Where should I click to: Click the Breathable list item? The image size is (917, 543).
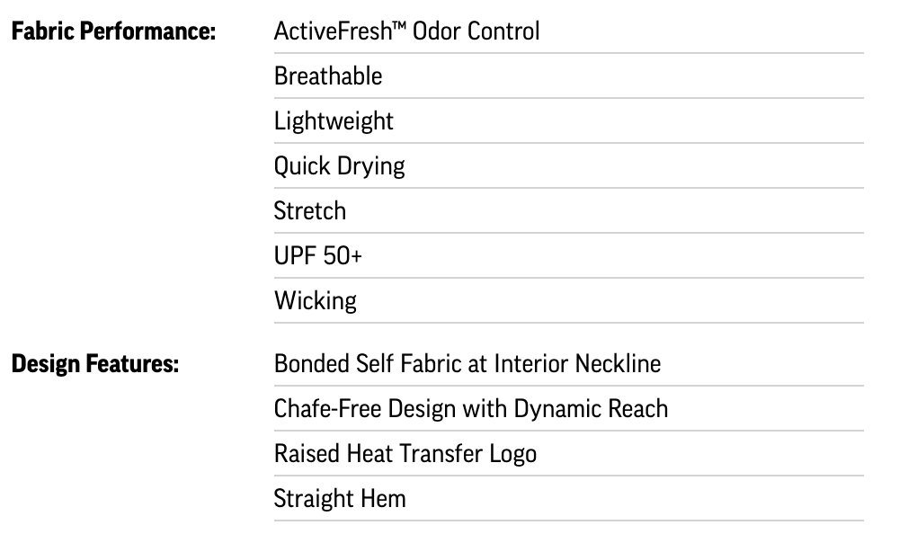(328, 76)
